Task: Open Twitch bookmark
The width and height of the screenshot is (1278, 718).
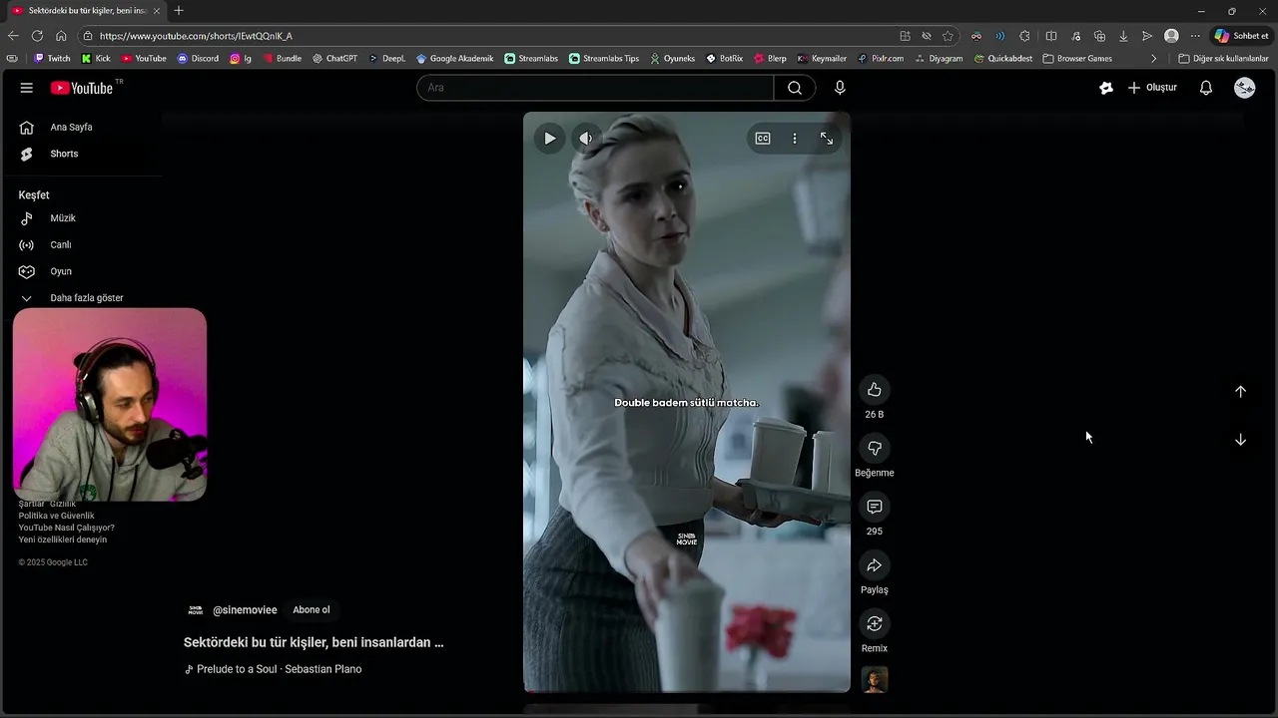Action: click(52, 59)
